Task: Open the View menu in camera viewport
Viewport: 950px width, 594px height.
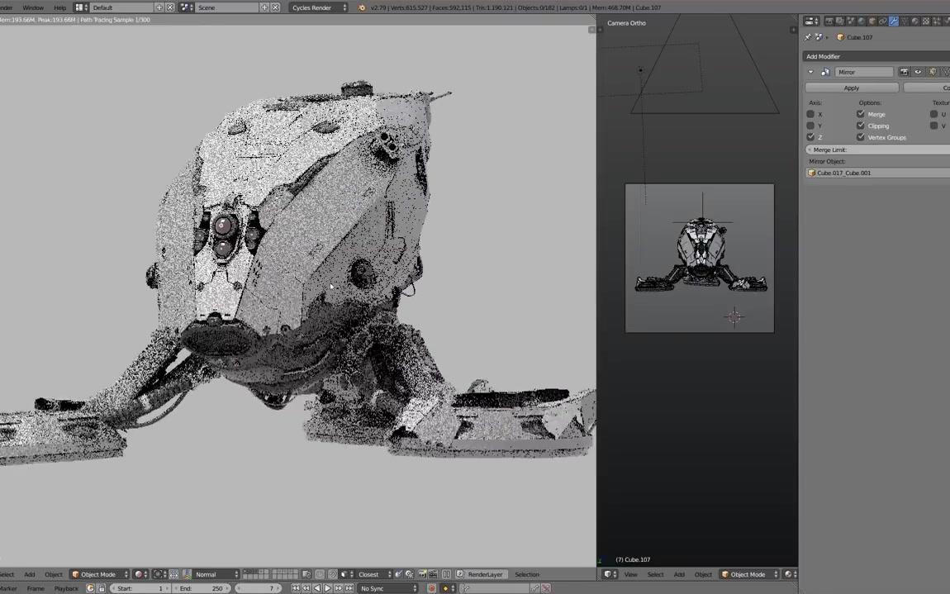Action: tap(631, 574)
